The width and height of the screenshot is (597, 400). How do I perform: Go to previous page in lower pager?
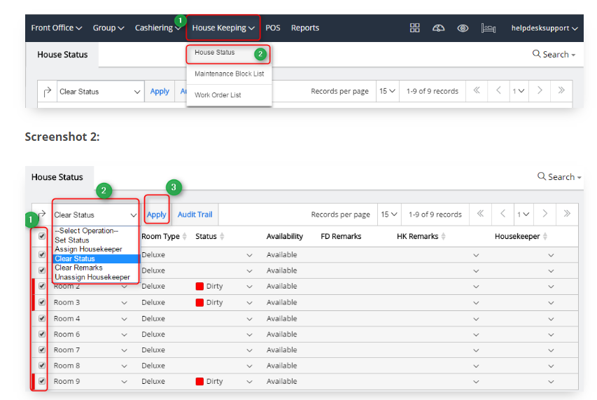tap(503, 214)
